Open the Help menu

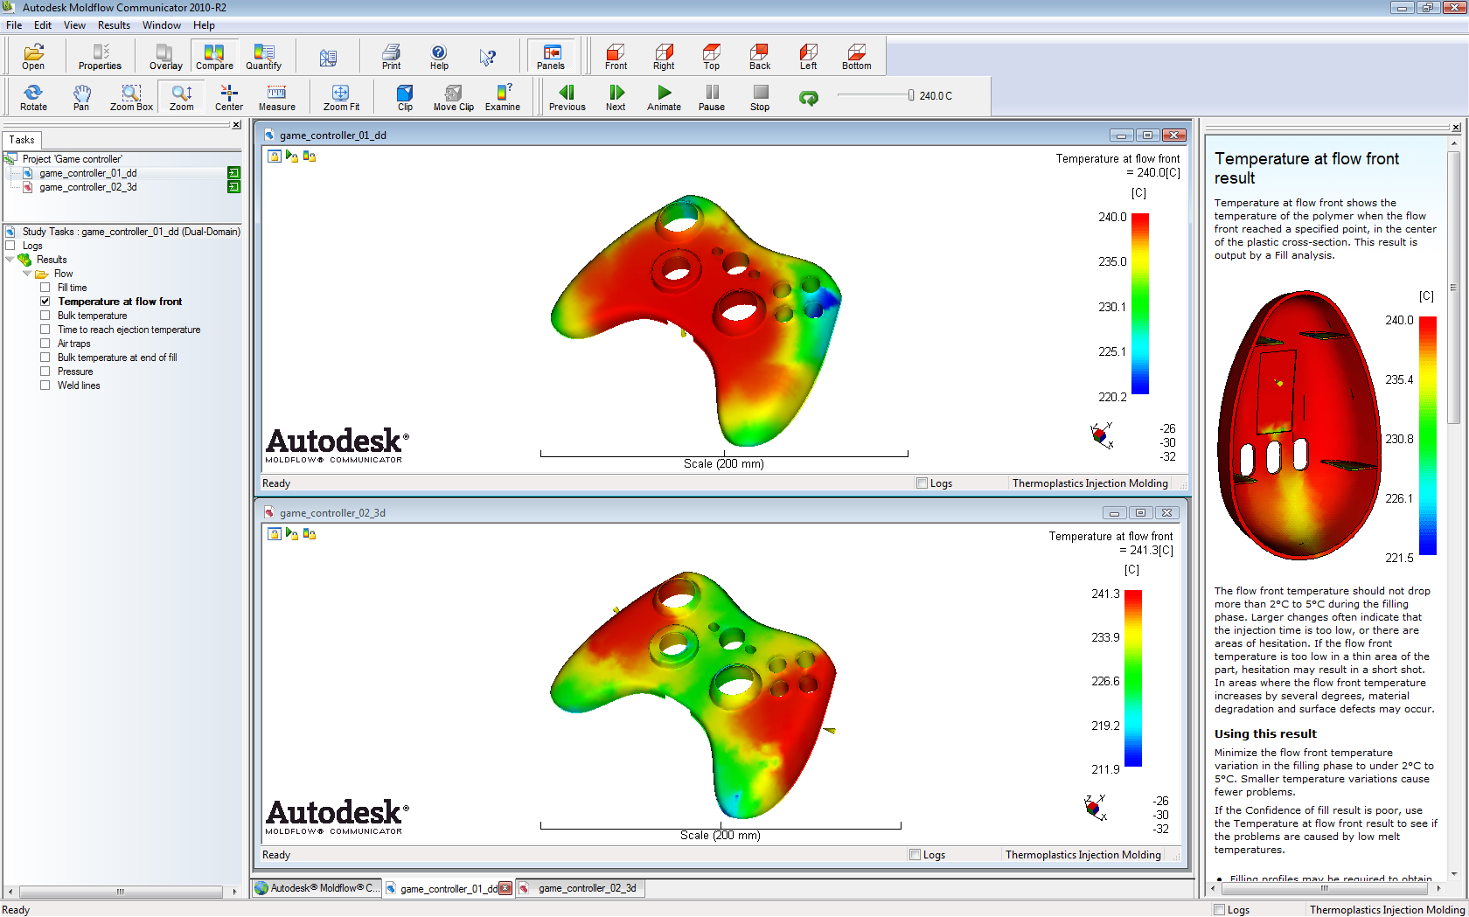(204, 25)
